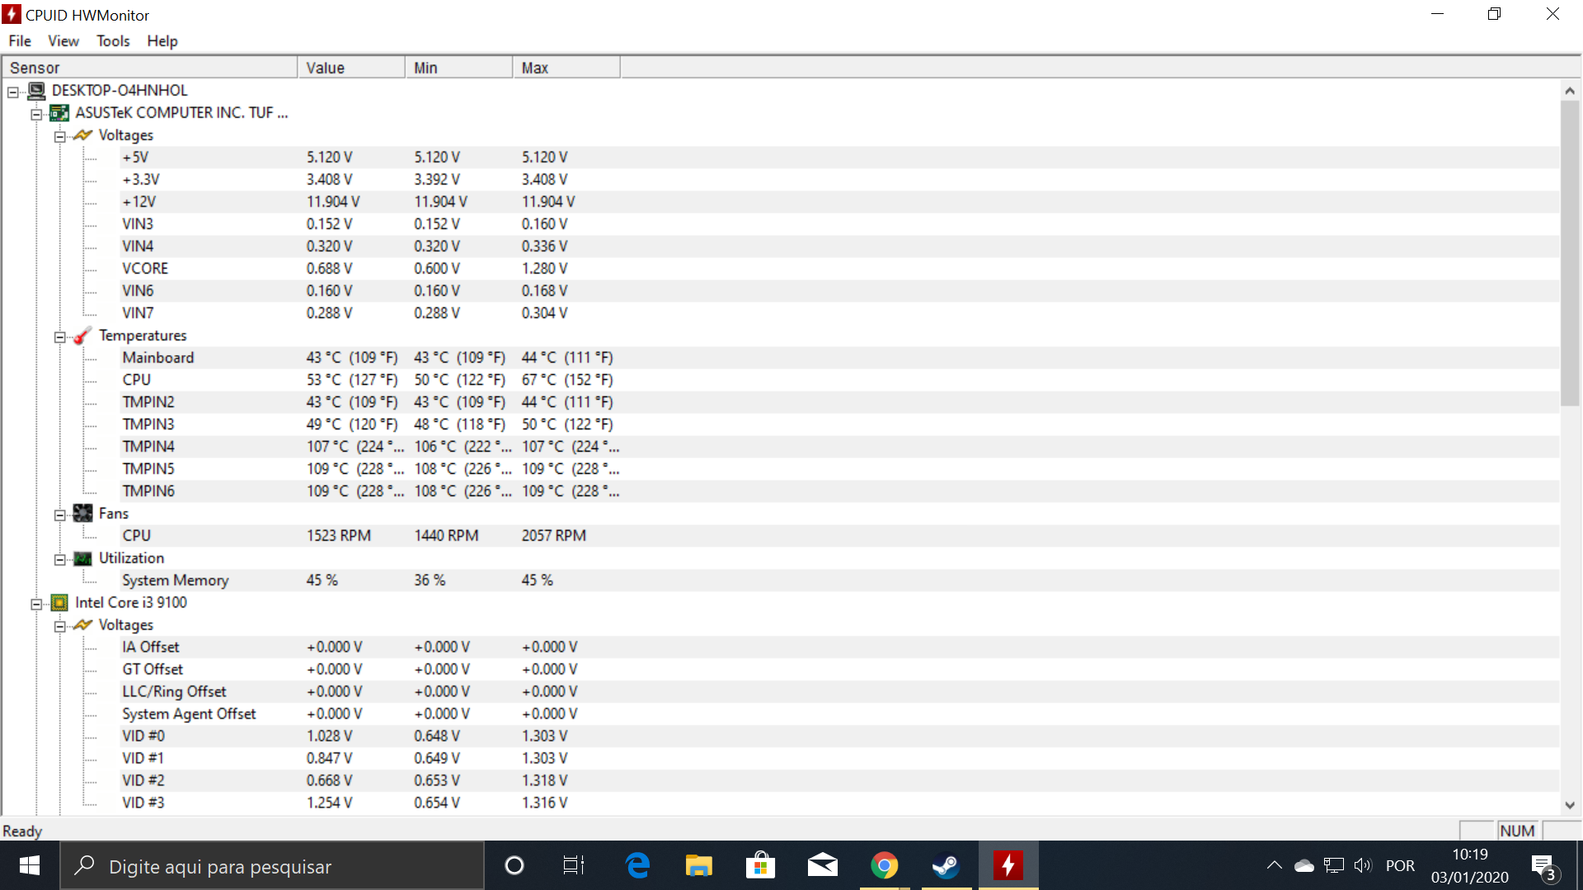Click the Temperatures thermometer icon

(x=82, y=335)
